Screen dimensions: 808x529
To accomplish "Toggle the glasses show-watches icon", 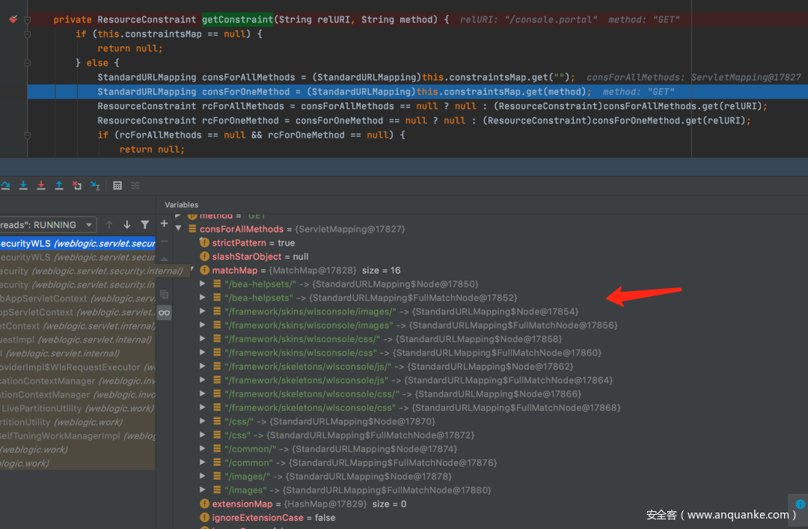I will 164,312.
